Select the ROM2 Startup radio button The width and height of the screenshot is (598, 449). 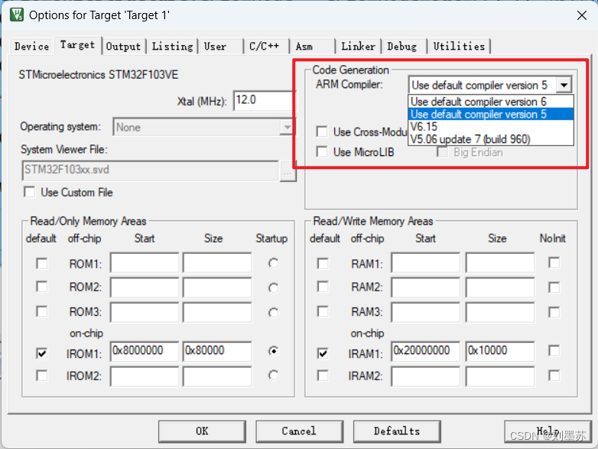tap(274, 288)
